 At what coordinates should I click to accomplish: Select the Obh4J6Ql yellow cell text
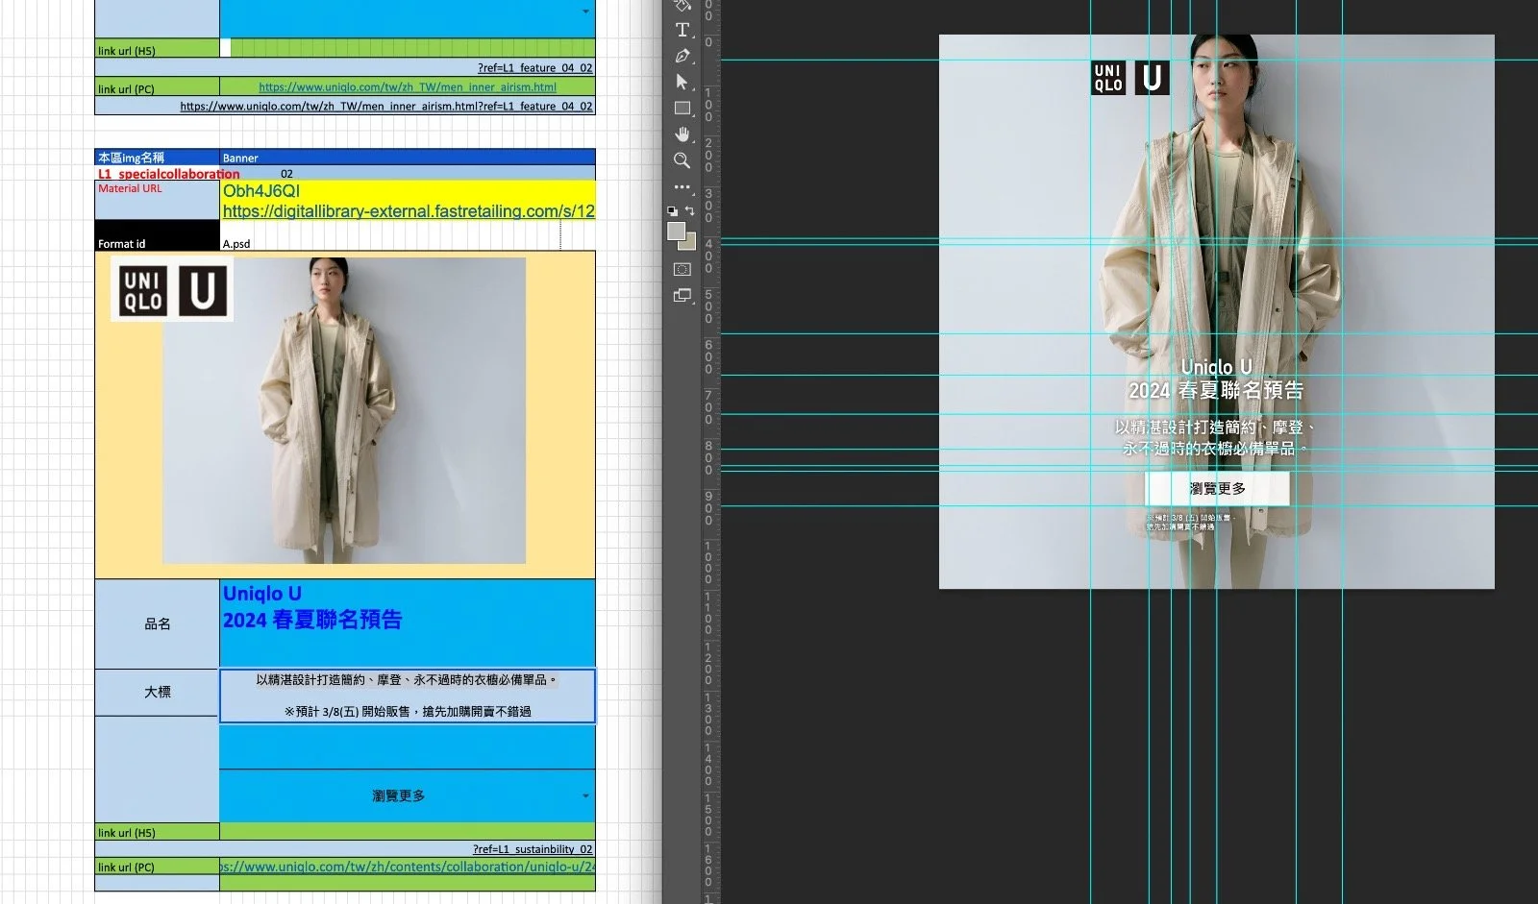[261, 190]
